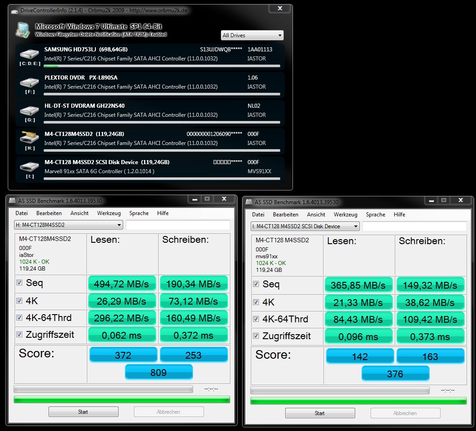Screen dimensions: 476x431
Task: Click the green progress bar in I: benchmark
Action: 358,401
